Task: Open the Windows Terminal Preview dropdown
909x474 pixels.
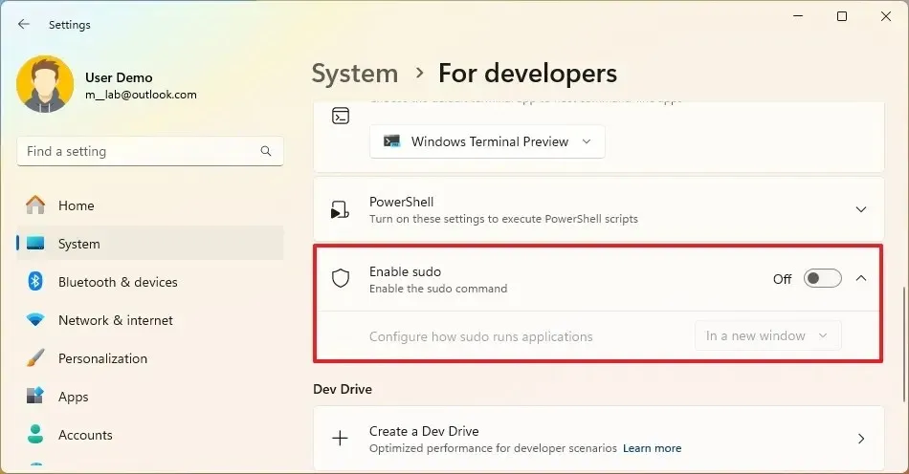Action: (x=487, y=141)
